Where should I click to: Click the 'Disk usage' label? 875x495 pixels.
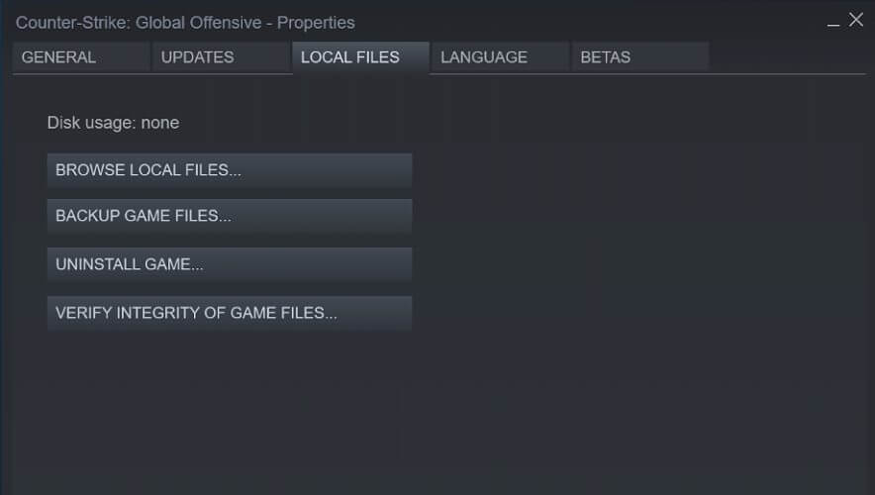91,123
